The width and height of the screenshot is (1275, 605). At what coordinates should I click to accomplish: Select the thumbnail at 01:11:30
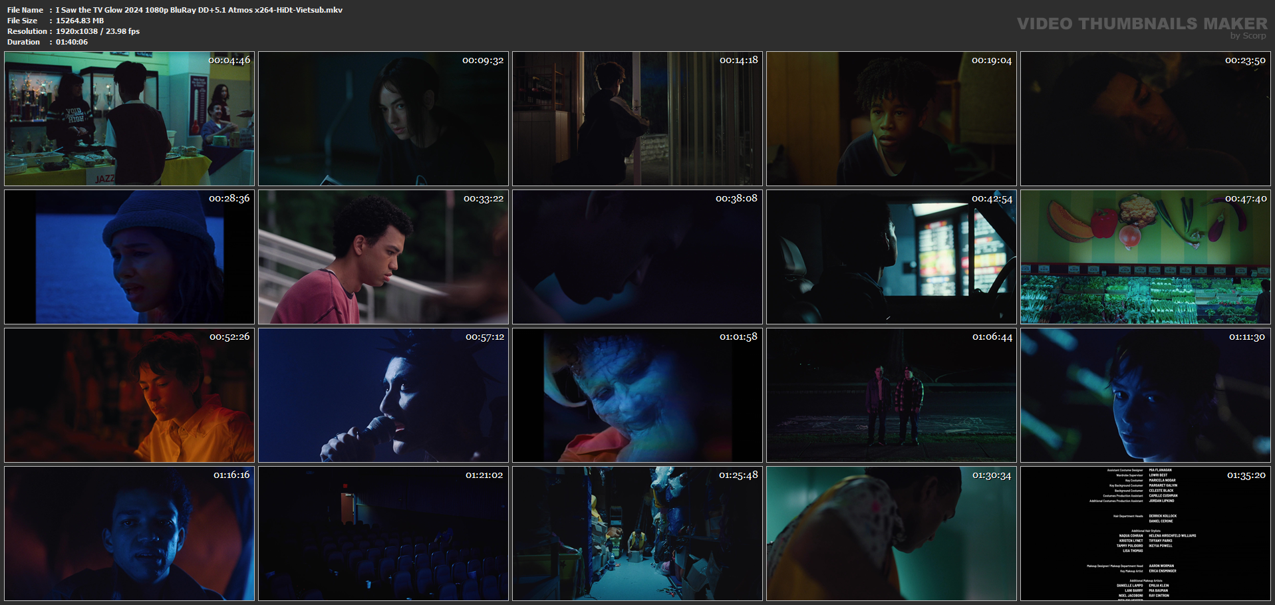1145,395
